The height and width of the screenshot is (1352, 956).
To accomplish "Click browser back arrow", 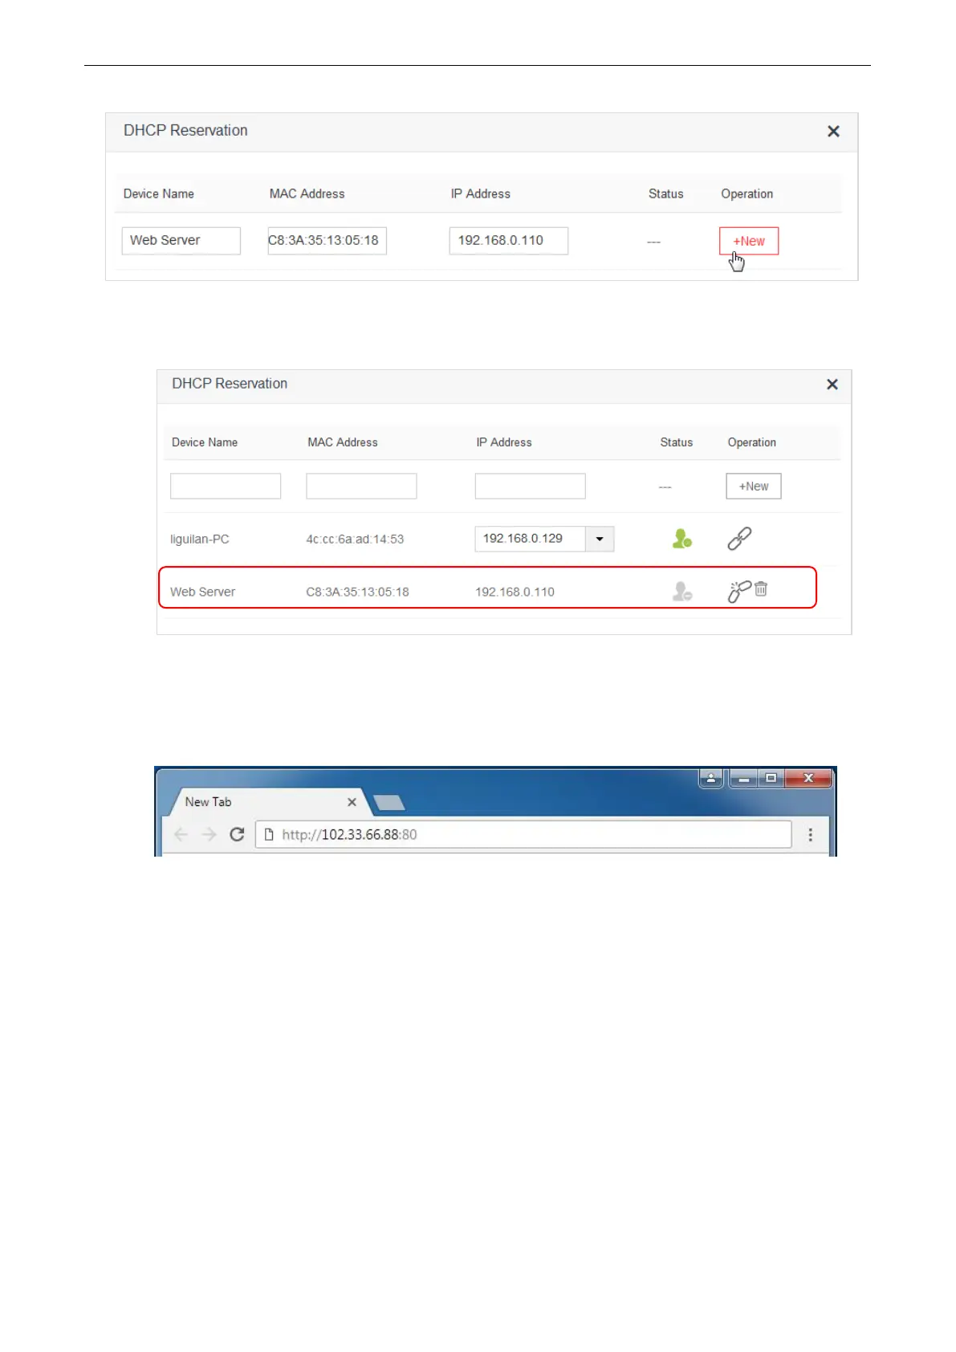I will pos(181,835).
